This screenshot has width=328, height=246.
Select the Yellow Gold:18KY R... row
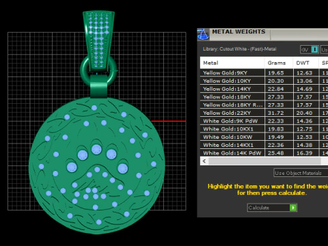pos(264,105)
